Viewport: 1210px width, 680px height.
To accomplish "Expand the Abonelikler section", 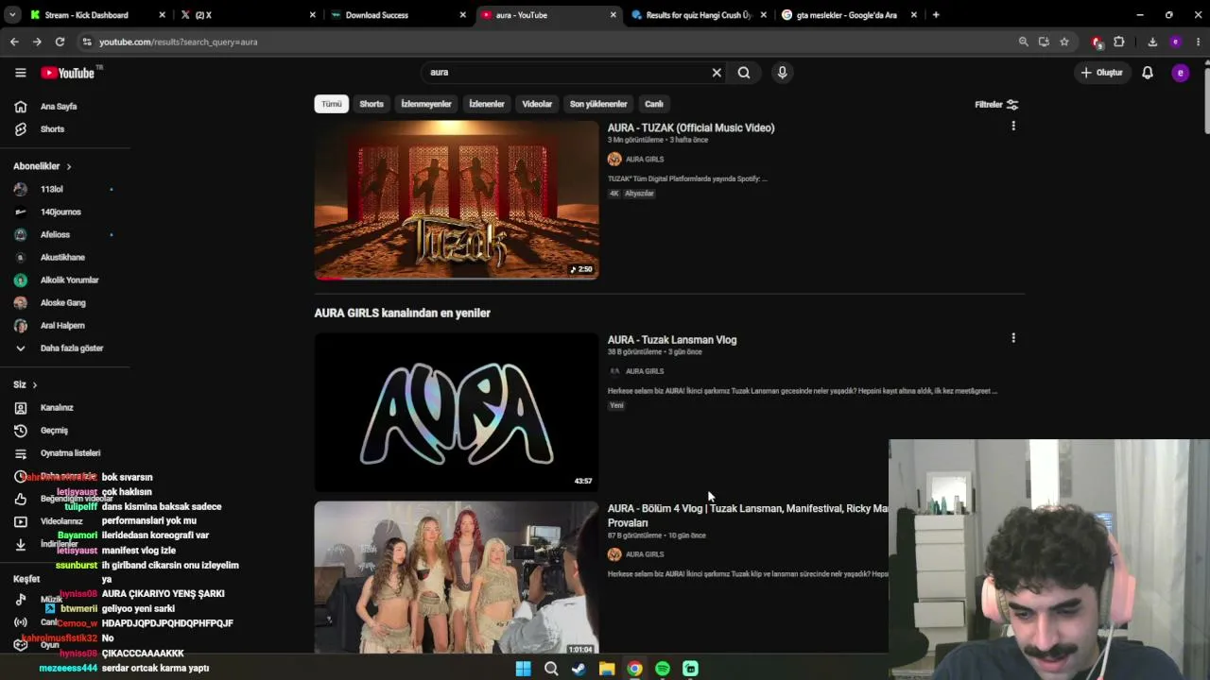I will (43, 166).
